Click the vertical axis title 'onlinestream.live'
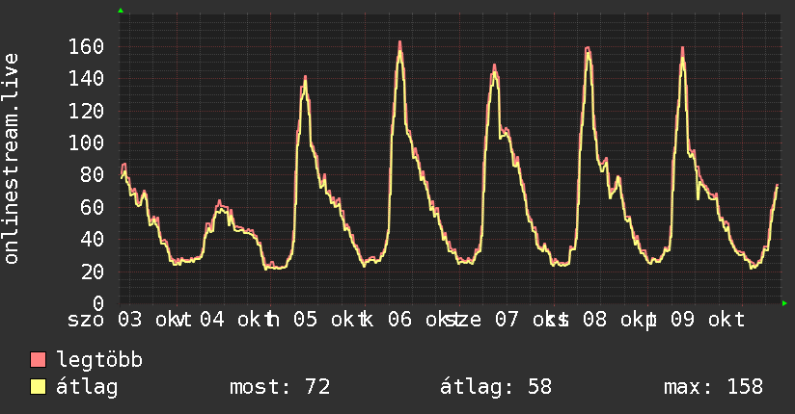 (11, 159)
